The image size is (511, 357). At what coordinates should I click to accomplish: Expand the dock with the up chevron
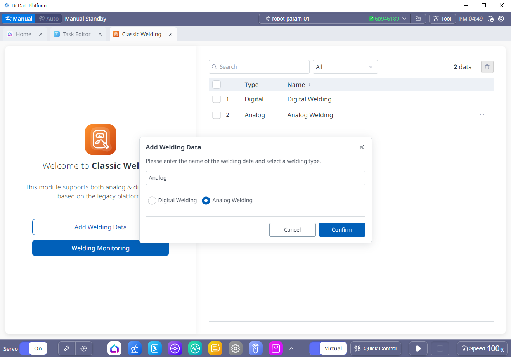[x=291, y=348]
